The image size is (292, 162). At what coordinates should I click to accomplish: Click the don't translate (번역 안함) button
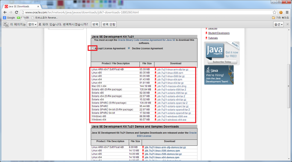(x=109, y=24)
